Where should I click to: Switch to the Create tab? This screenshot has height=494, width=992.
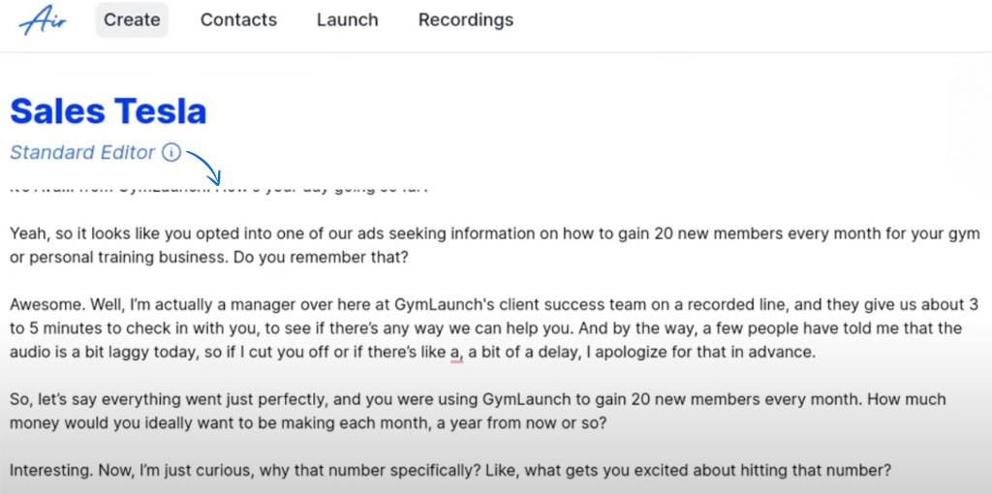point(132,19)
